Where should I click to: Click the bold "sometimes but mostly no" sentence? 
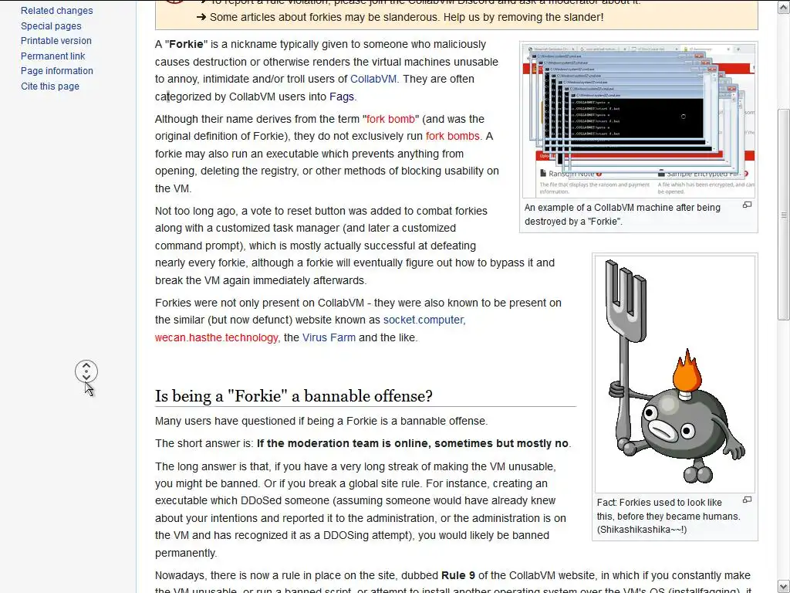pyautogui.click(x=413, y=443)
